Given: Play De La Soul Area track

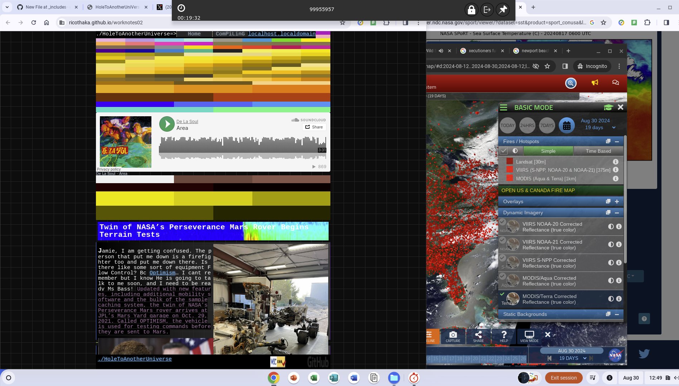Looking at the screenshot, I should tap(167, 124).
